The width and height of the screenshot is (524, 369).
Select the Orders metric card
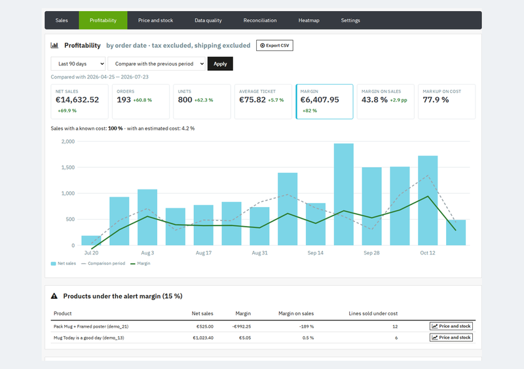click(x=141, y=102)
